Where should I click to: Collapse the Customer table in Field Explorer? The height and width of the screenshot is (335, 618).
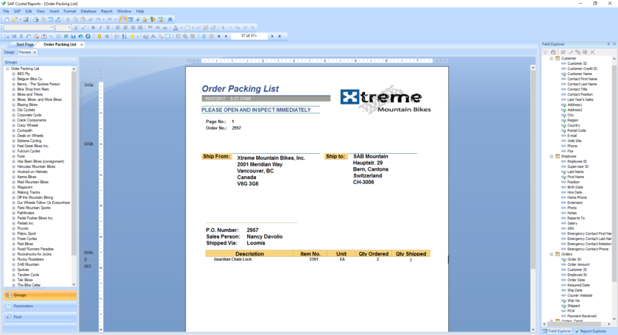coord(551,58)
